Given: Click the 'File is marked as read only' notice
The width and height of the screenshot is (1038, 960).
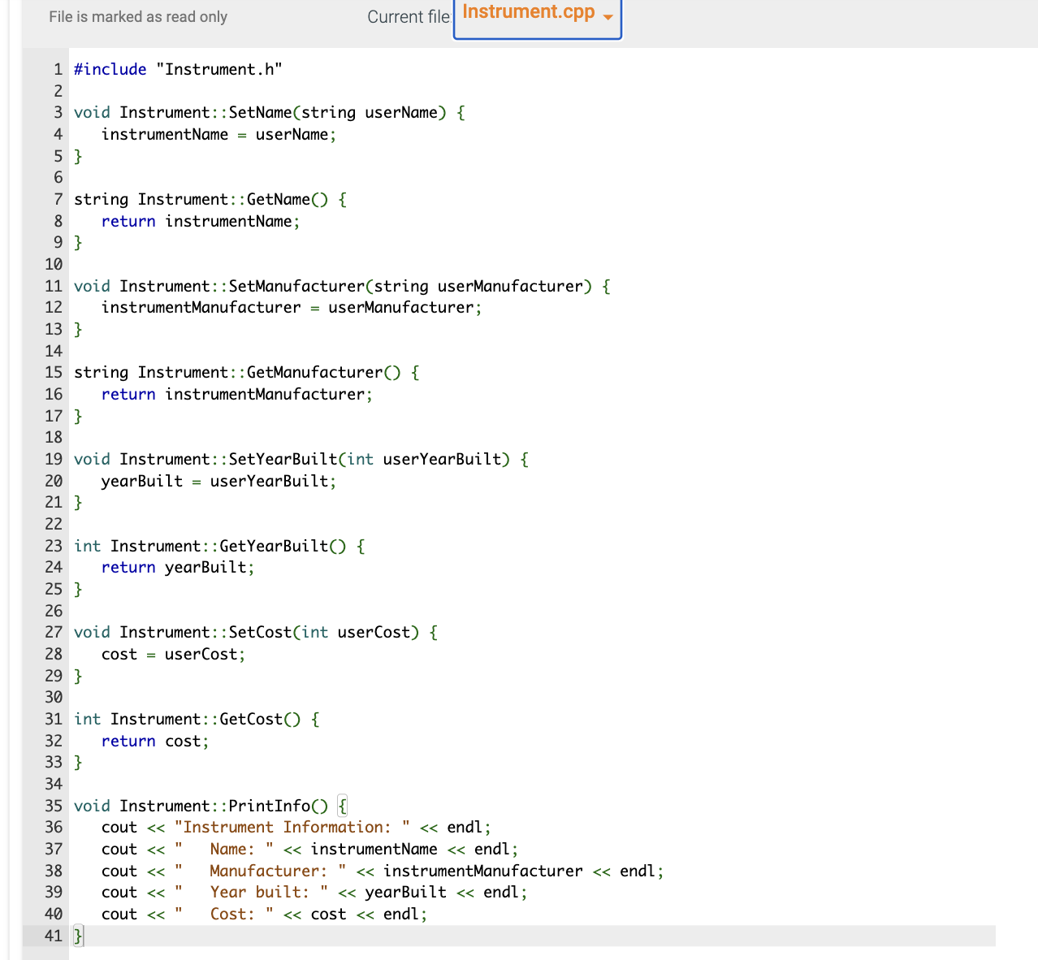Looking at the screenshot, I should (x=137, y=16).
